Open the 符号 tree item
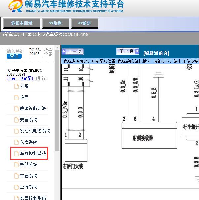 coord(24,98)
